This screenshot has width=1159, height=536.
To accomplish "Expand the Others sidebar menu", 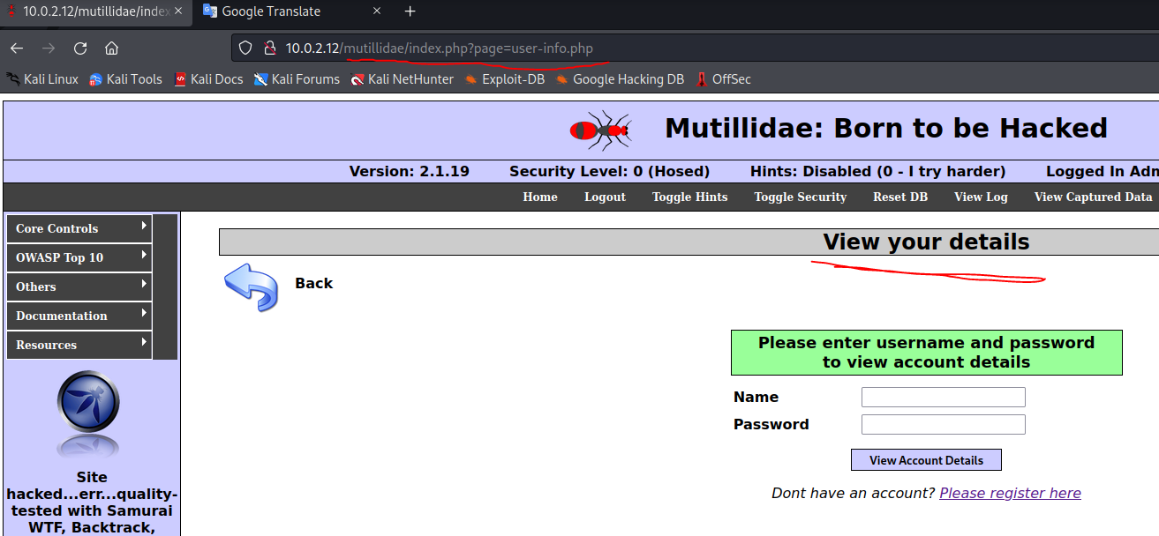I will 79,287.
